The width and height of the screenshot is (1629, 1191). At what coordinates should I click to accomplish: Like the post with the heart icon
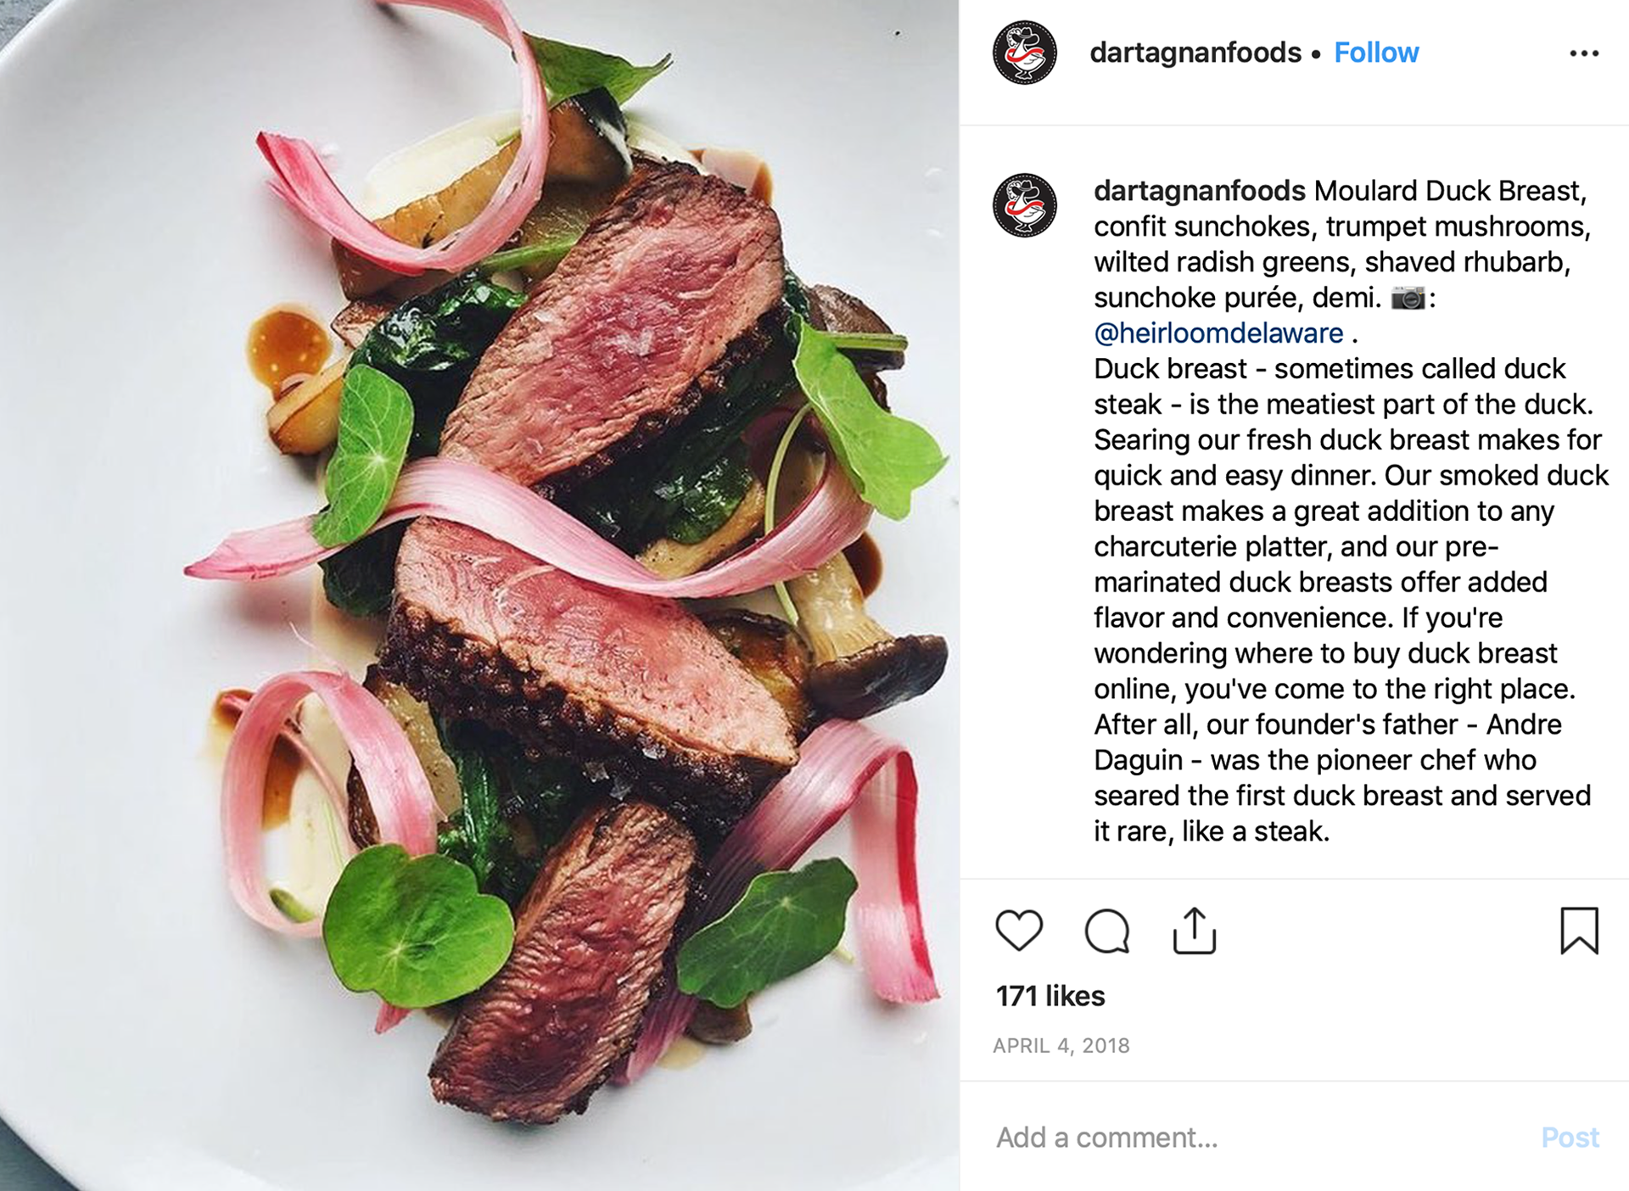[x=1018, y=931]
